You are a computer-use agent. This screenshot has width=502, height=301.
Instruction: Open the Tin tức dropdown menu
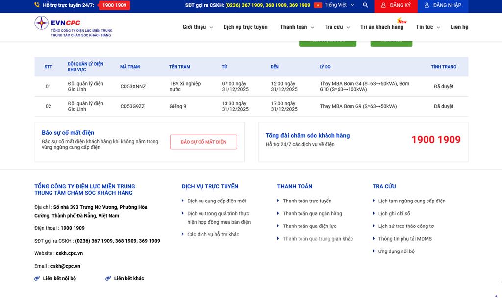pyautogui.click(x=428, y=27)
